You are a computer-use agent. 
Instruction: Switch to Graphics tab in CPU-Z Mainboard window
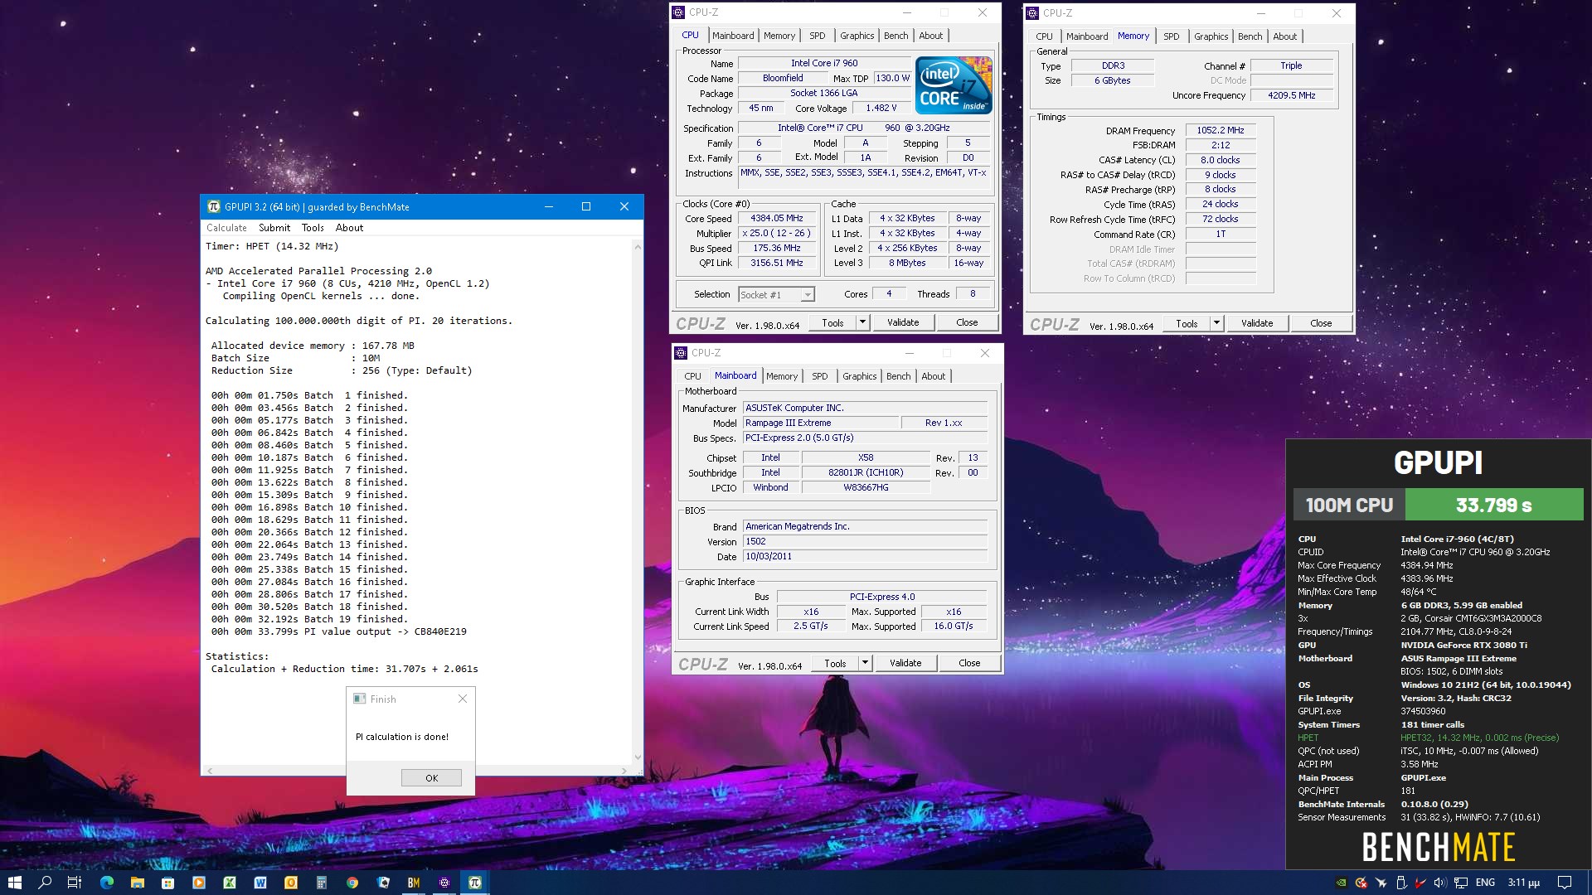coord(859,376)
